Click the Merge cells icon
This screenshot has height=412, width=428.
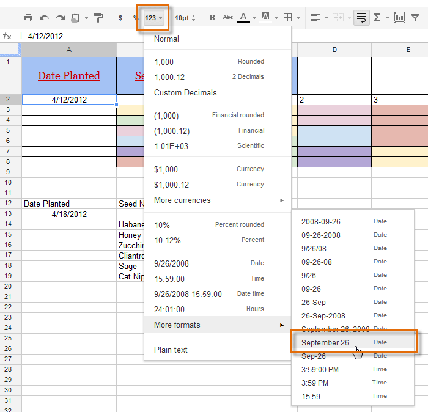tap(338, 18)
